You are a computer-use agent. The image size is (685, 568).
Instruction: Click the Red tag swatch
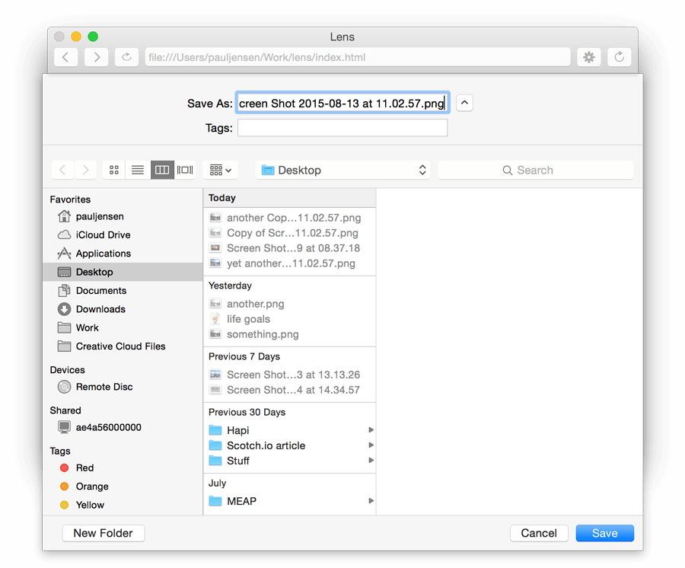point(64,468)
